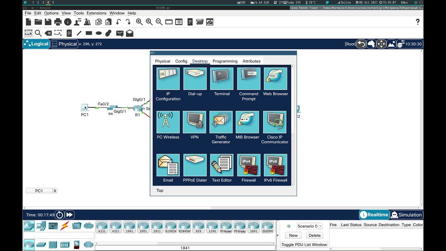This screenshot has height=251, width=446.
Task: Open the IPv4 Firewall app
Action: (248, 165)
